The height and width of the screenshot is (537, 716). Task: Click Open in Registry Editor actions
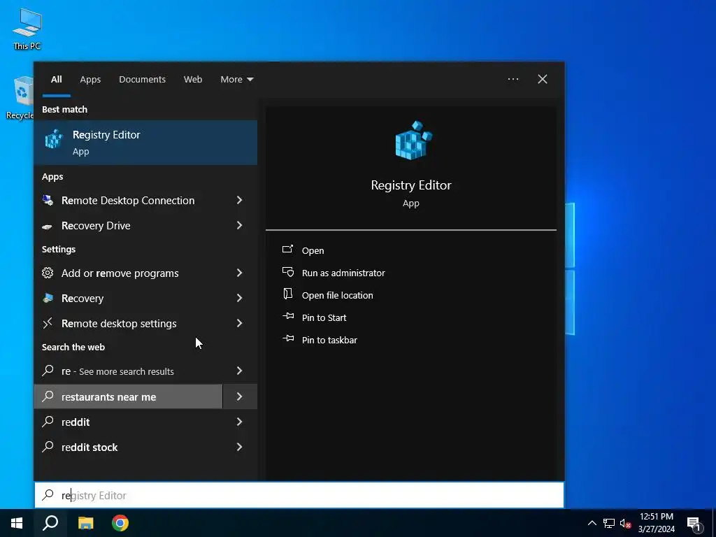313,251
